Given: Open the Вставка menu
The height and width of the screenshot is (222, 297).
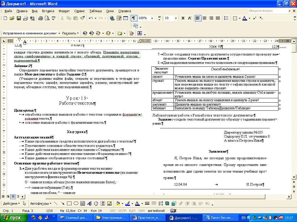Looking at the screenshot, I should [x=48, y=11].
